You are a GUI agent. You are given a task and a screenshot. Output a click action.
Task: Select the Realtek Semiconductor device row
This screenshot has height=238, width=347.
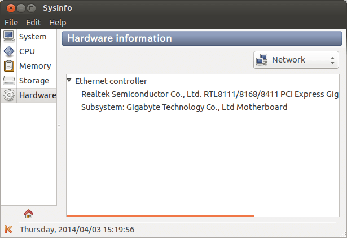(x=210, y=94)
